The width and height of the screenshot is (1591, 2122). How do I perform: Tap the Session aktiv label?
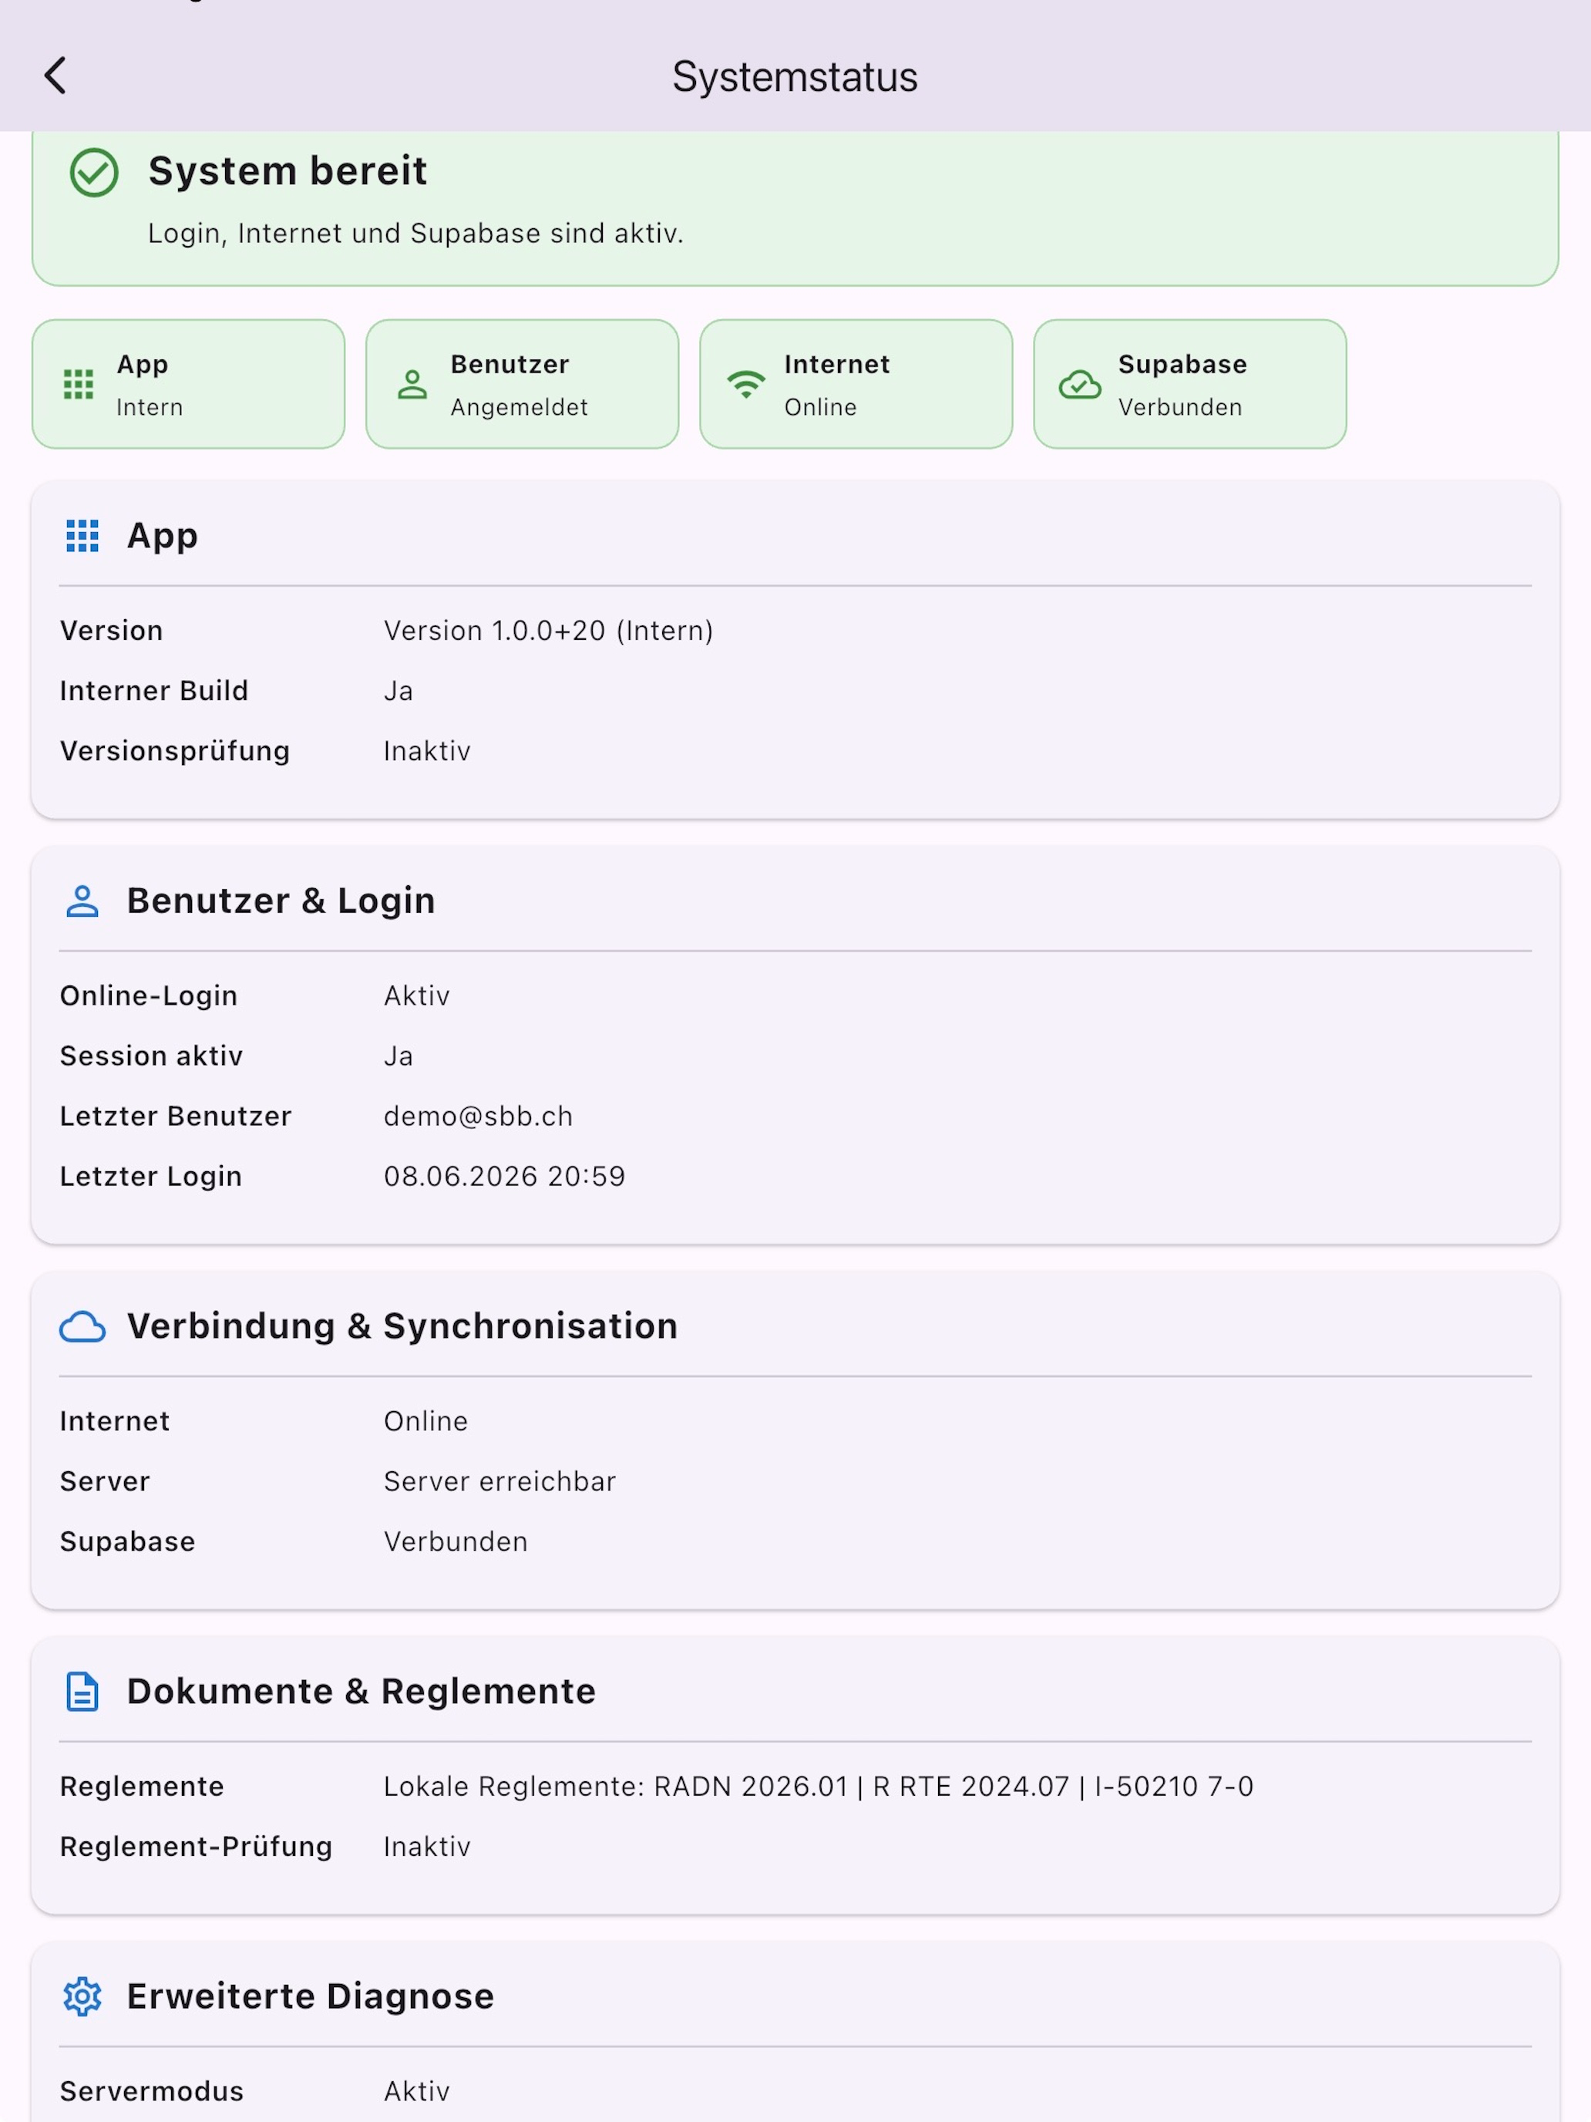152,1056
